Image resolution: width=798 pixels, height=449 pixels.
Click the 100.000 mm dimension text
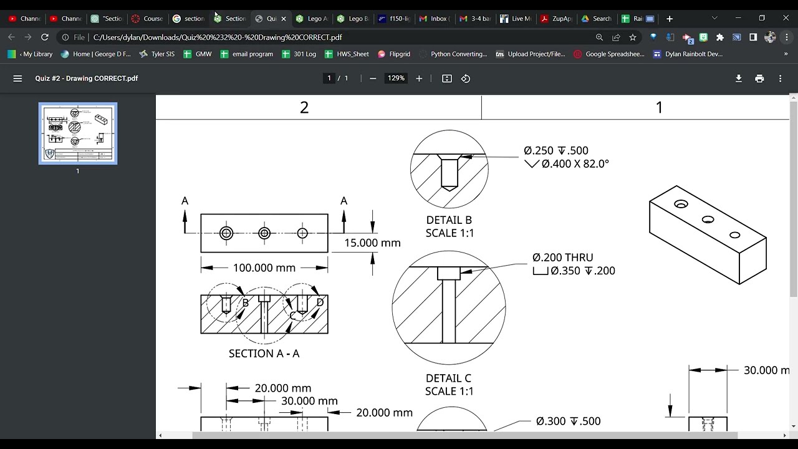[264, 268]
